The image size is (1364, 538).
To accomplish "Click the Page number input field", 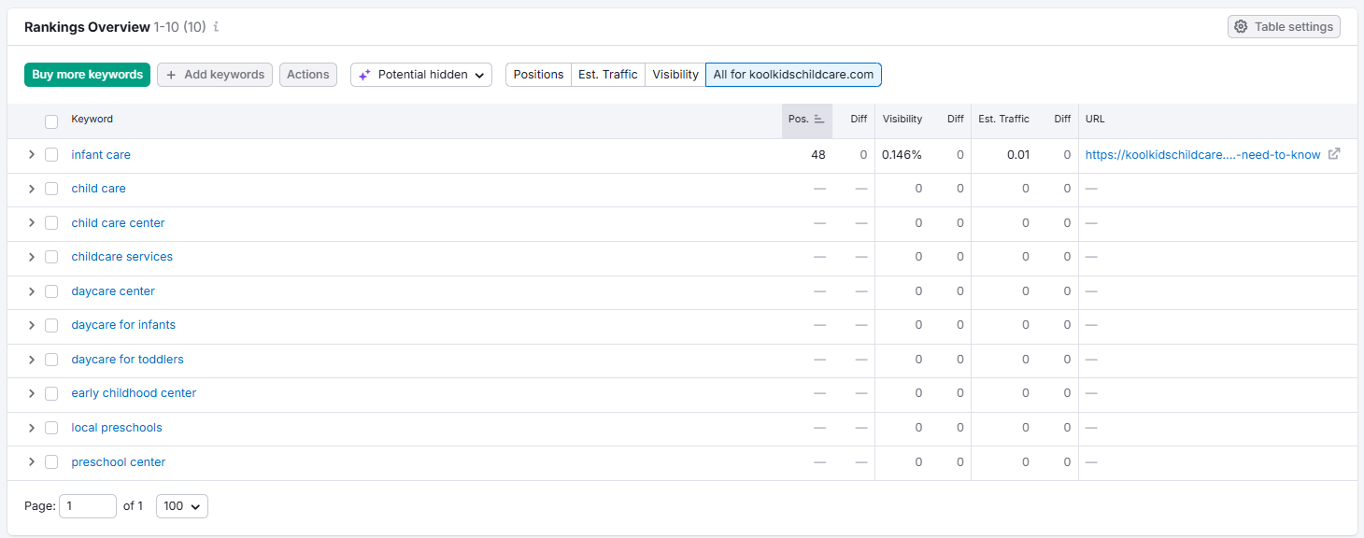I will click(88, 506).
